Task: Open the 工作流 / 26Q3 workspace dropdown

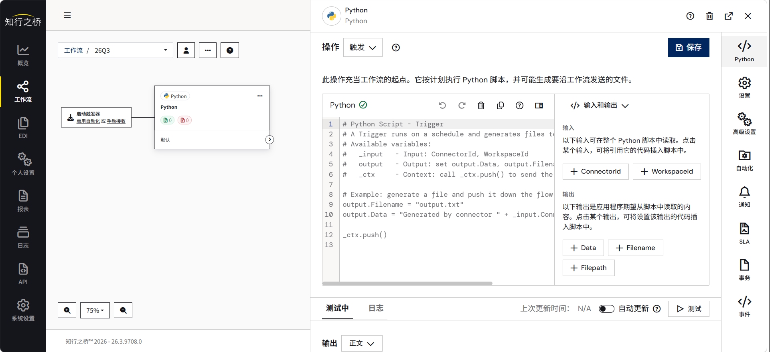Action: pos(115,50)
